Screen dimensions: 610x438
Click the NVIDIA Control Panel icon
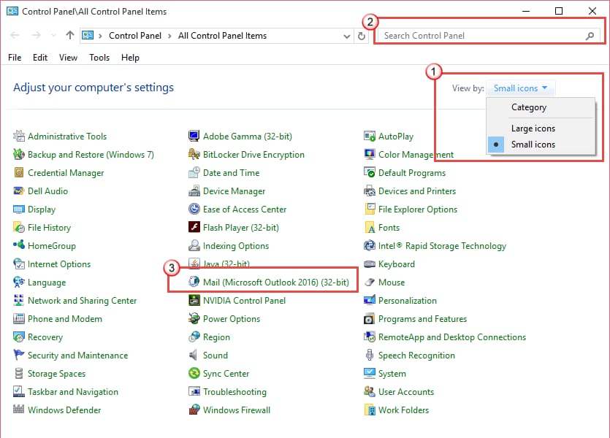[x=194, y=301]
